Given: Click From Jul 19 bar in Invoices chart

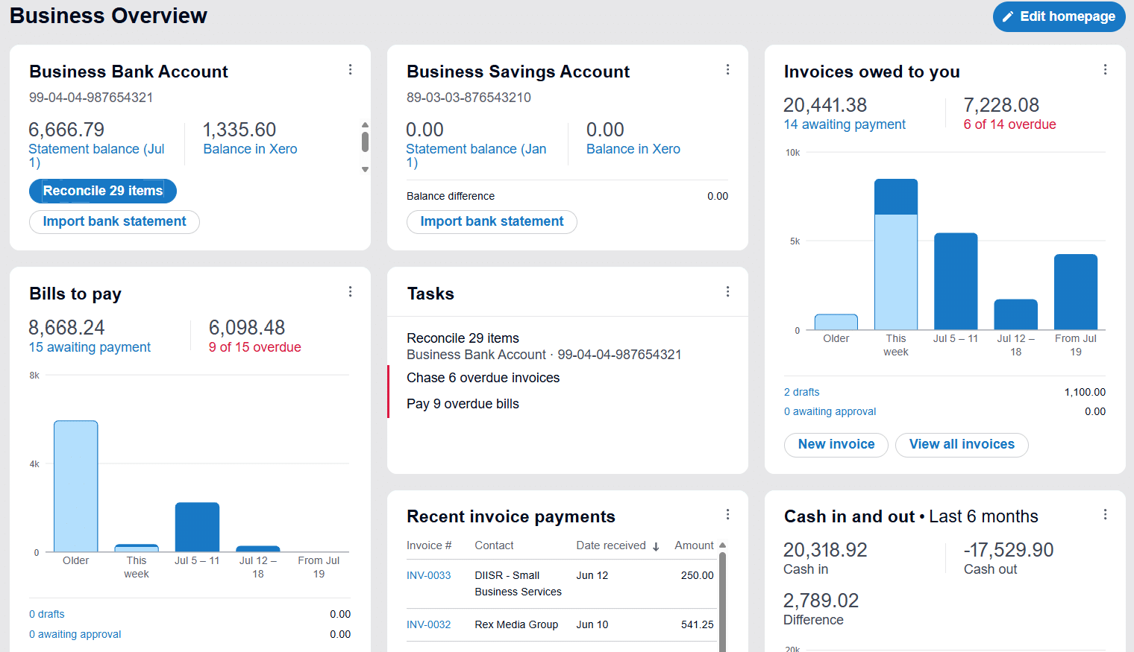Looking at the screenshot, I should tap(1075, 292).
